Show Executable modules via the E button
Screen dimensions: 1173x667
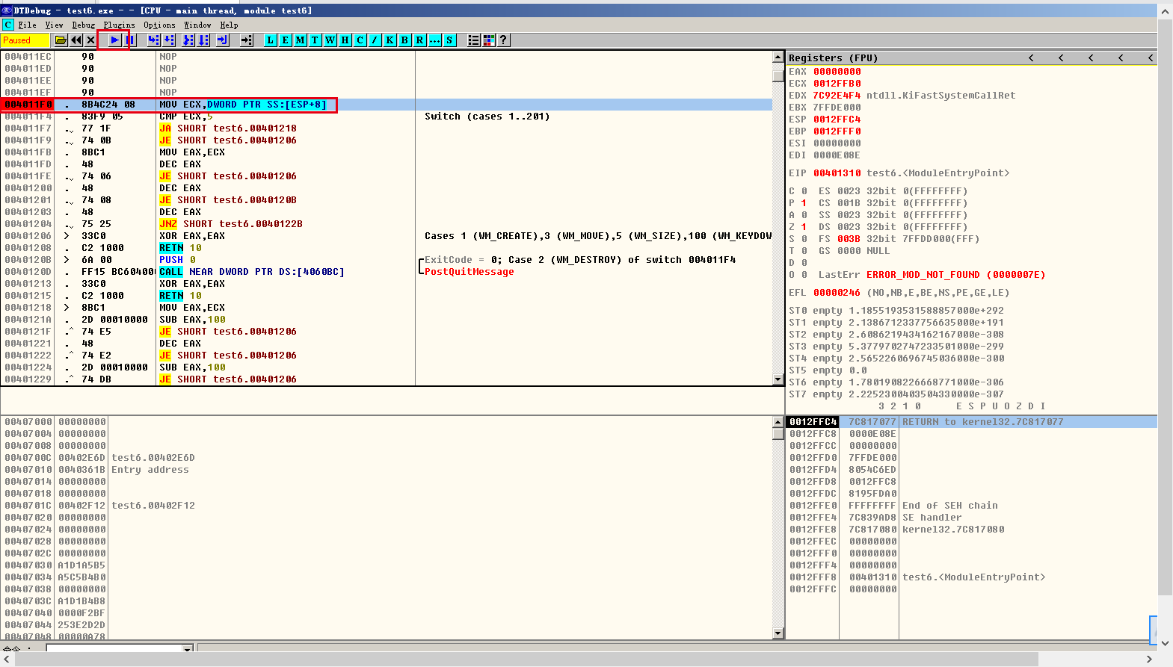point(286,40)
